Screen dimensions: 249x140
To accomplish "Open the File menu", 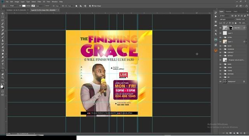I will pos(7,2).
